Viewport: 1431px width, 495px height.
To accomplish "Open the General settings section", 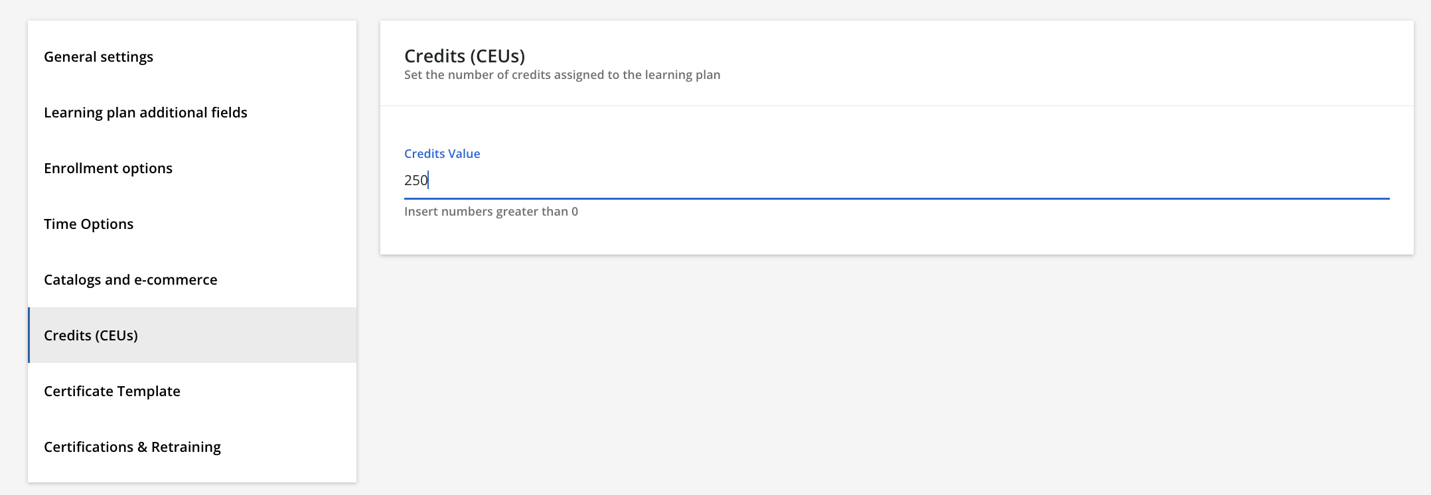I will click(x=192, y=57).
